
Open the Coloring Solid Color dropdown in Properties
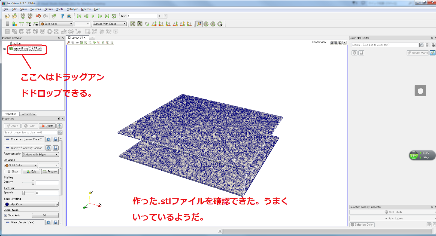(21, 165)
